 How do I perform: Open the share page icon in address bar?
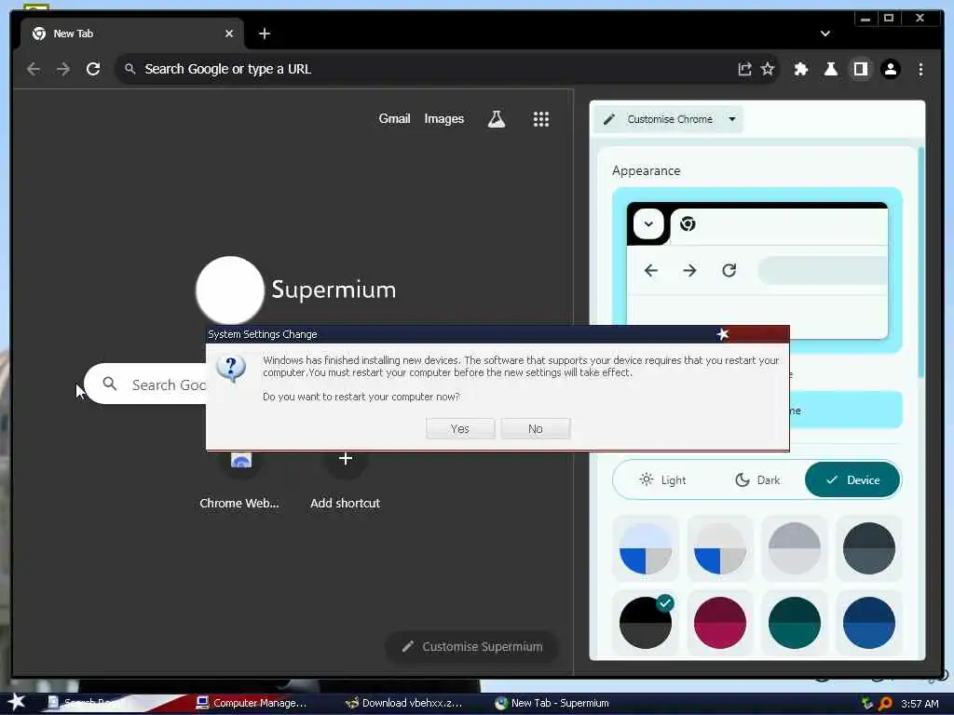(744, 69)
